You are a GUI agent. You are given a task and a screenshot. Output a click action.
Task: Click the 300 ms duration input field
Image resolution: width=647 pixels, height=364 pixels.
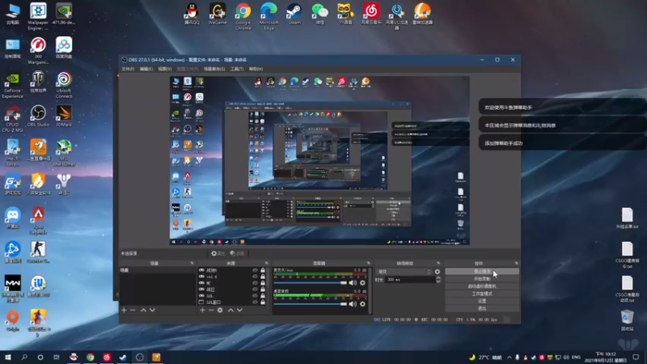click(410, 280)
